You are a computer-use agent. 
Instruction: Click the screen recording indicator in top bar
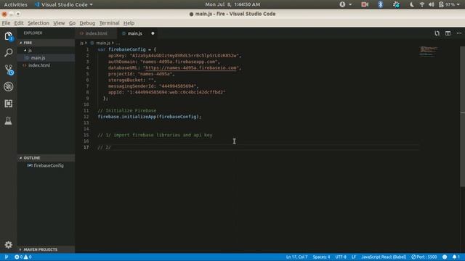click(365, 4)
